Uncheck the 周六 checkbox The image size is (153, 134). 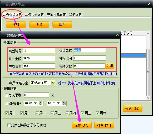point(98,113)
